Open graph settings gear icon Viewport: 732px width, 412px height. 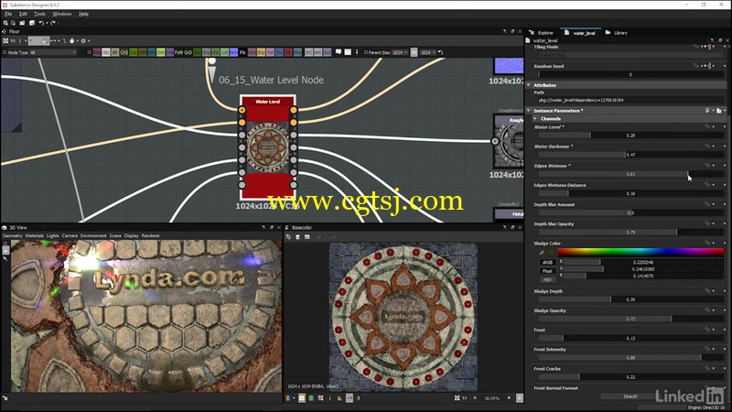point(83,40)
